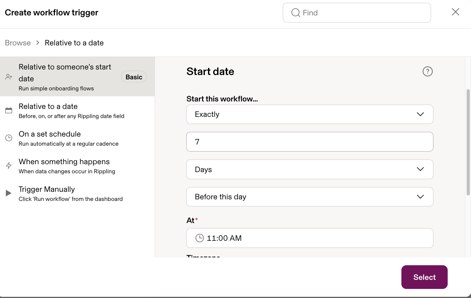
Task: Click the lightning bolt icon for When something happens
Action: tap(9, 165)
